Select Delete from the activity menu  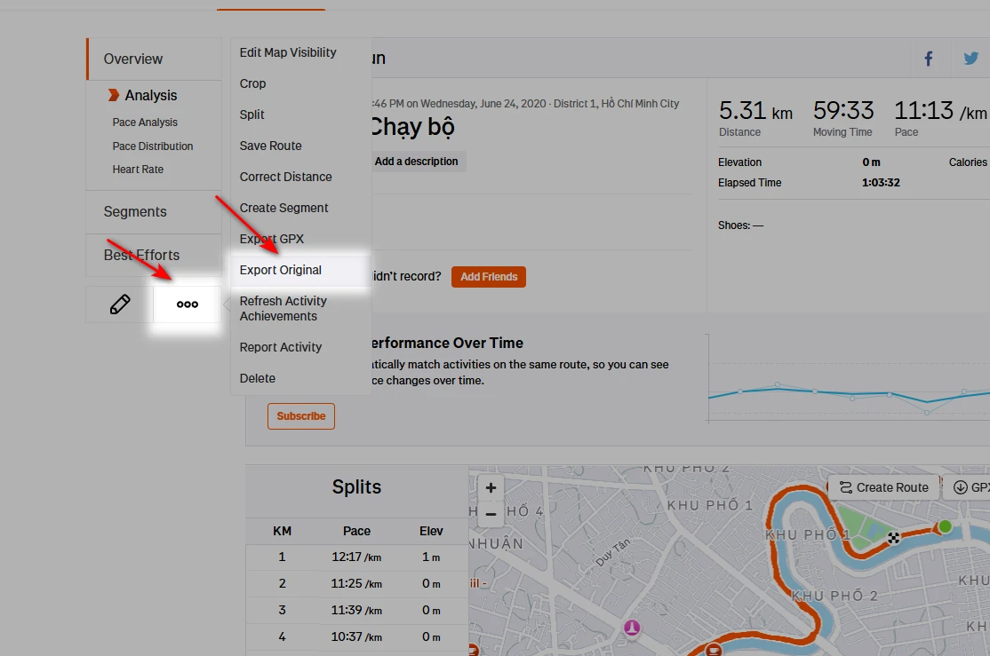[257, 377]
